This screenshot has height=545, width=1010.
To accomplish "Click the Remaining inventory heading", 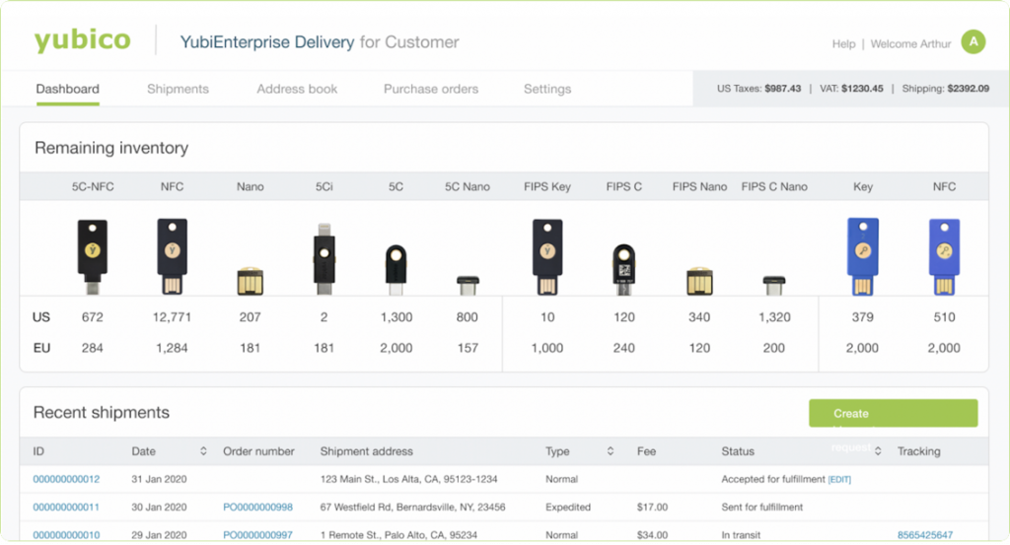I will 111,148.
